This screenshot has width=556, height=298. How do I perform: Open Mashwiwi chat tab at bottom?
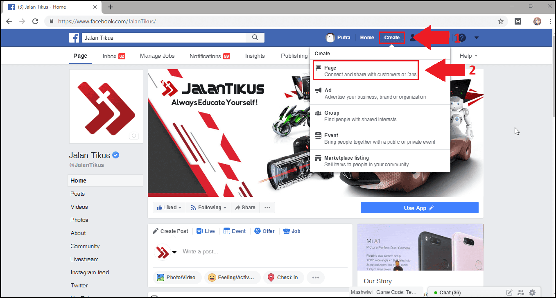(x=385, y=292)
